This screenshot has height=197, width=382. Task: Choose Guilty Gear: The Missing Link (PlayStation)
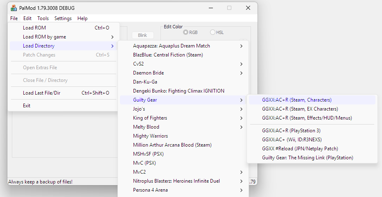[x=307, y=158]
